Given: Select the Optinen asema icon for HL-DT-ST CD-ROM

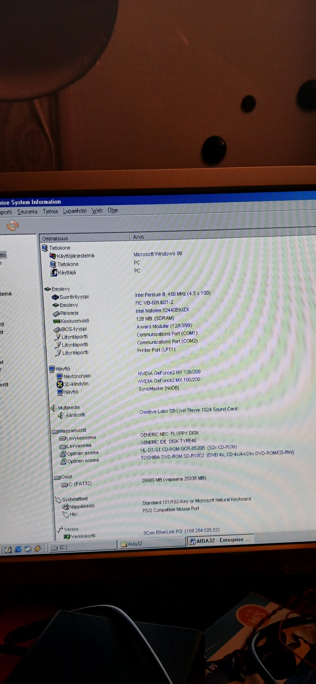Looking at the screenshot, I should 63,454.
